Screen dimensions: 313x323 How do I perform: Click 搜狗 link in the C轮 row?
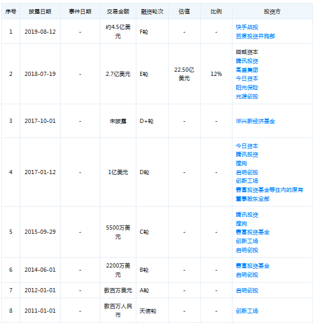pyautogui.click(x=242, y=224)
